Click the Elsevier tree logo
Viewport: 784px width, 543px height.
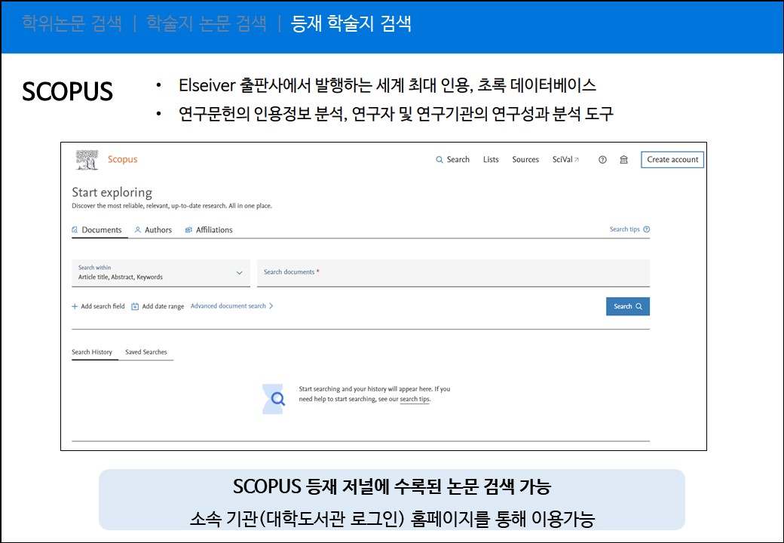(87, 160)
